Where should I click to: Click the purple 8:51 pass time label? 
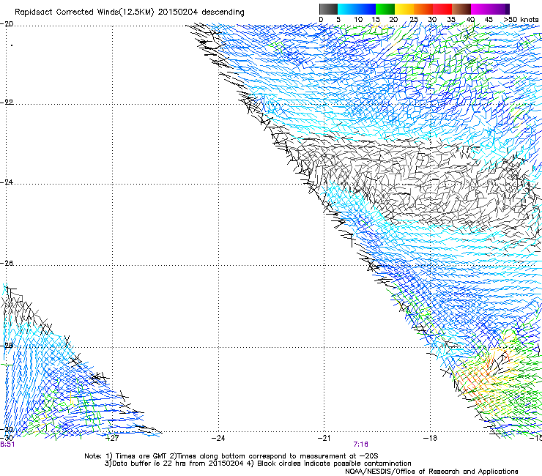[7, 445]
